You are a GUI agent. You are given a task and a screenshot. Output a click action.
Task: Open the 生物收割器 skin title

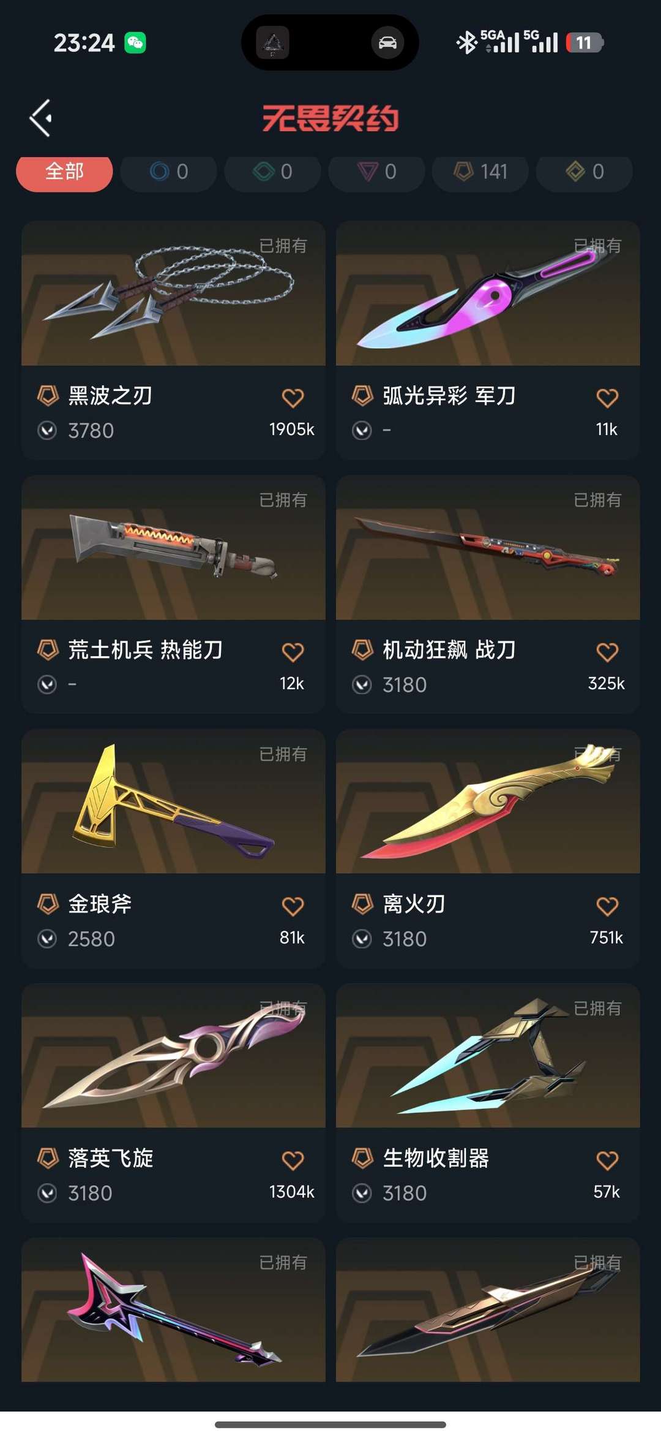click(436, 1158)
